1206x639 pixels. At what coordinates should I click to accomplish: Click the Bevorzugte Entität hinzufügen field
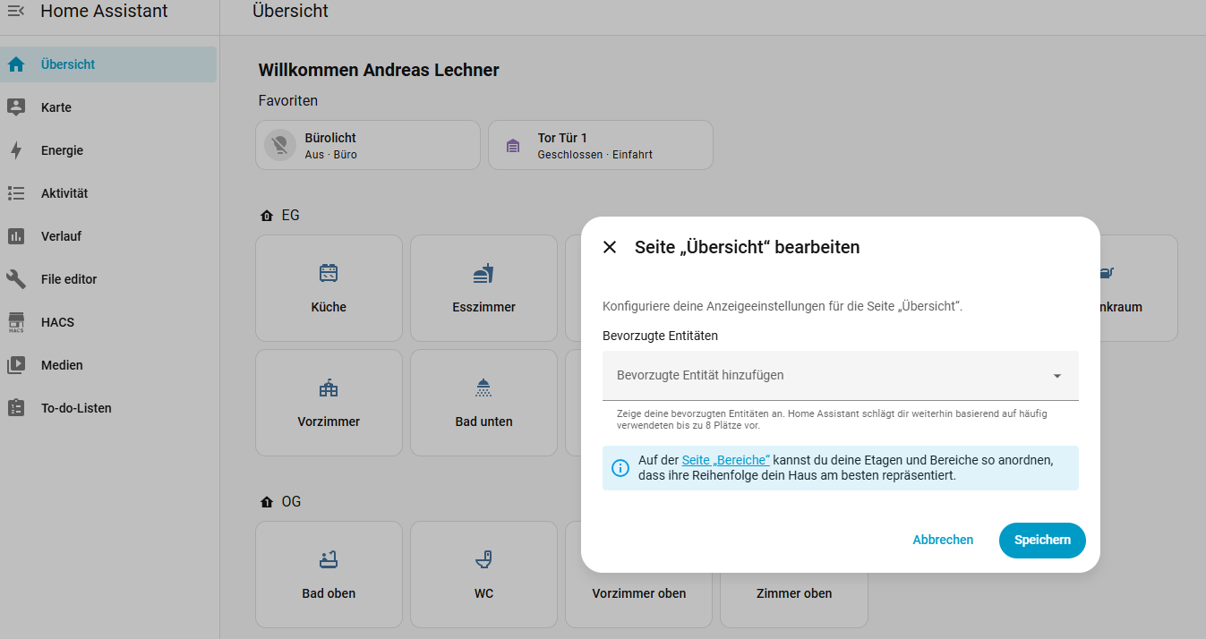[824, 376]
